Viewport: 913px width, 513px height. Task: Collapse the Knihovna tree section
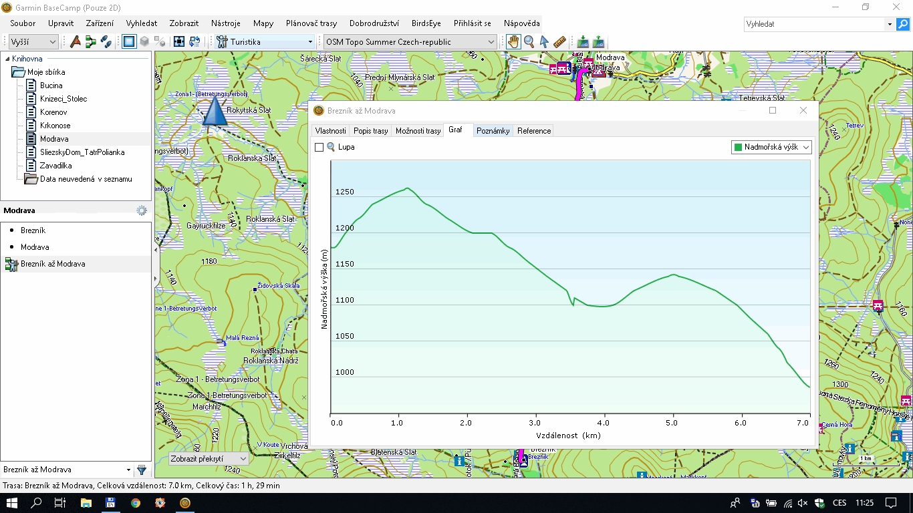coord(6,59)
